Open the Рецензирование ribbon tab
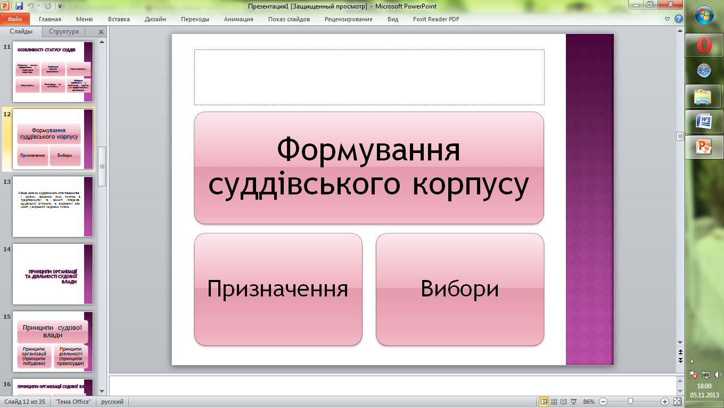This screenshot has height=408, width=724. [349, 19]
